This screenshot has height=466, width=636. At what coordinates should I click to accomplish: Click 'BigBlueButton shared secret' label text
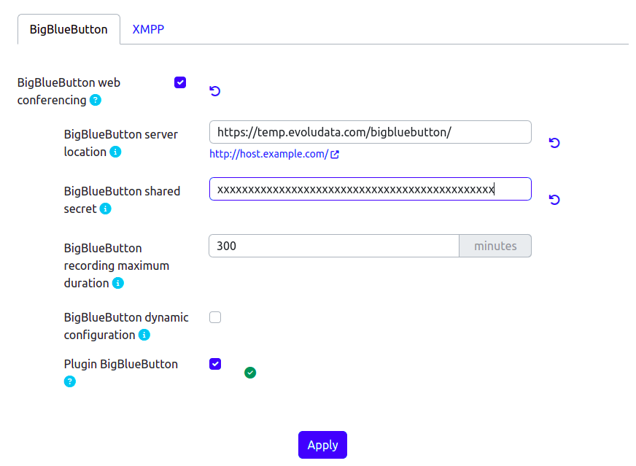pos(122,200)
